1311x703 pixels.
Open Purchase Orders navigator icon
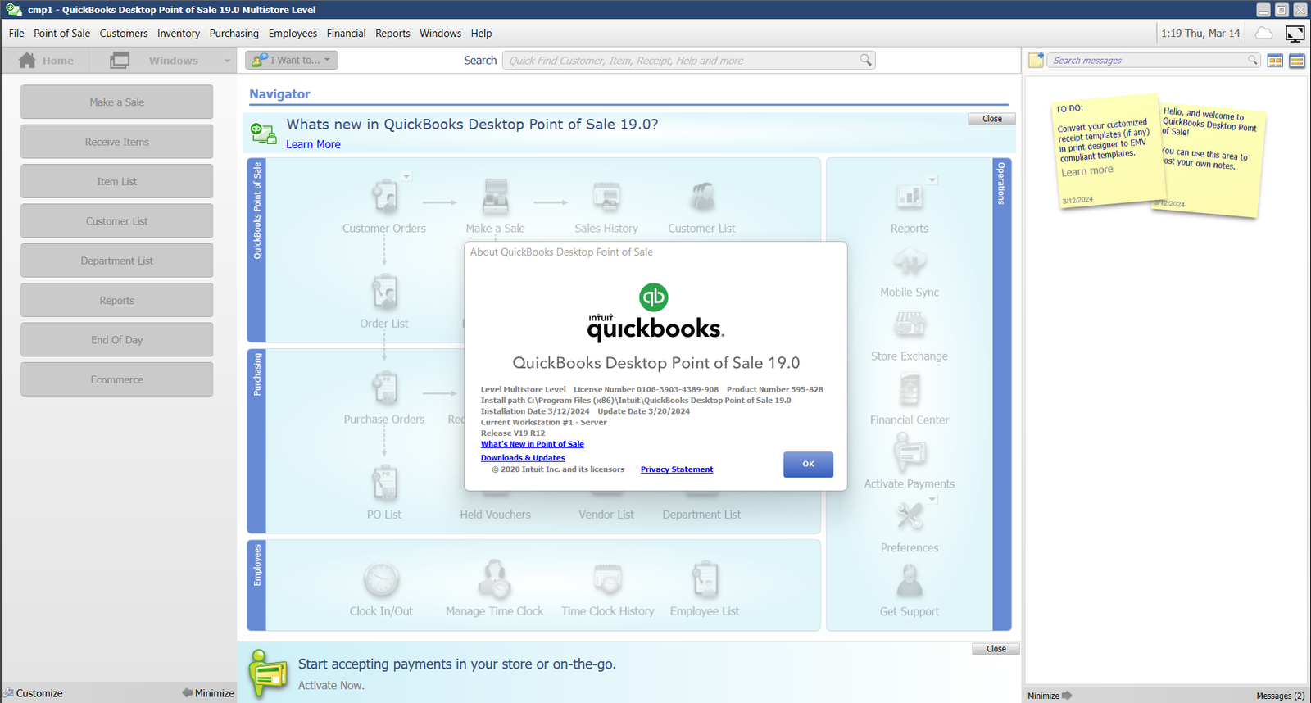point(384,388)
